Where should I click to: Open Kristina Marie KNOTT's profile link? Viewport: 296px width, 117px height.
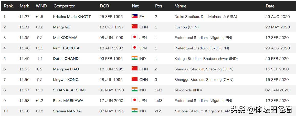(72, 17)
